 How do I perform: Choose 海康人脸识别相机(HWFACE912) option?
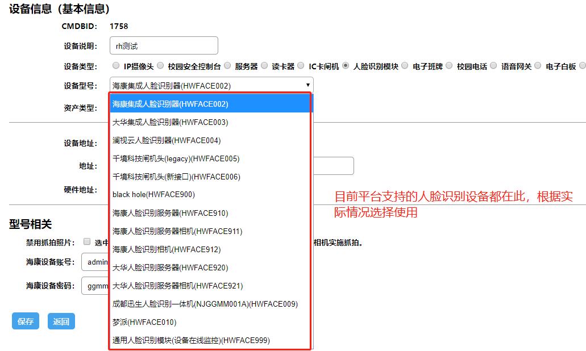tap(167, 249)
